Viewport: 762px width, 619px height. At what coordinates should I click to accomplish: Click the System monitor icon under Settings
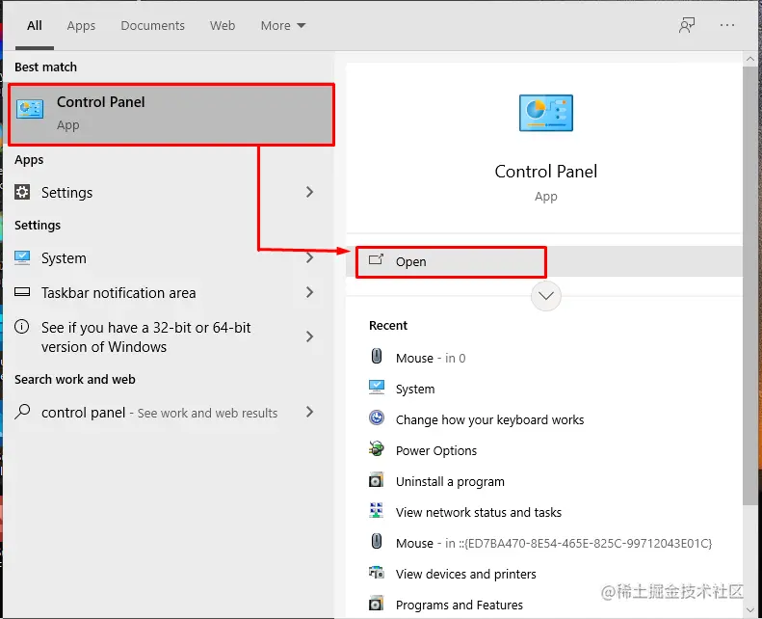point(22,257)
